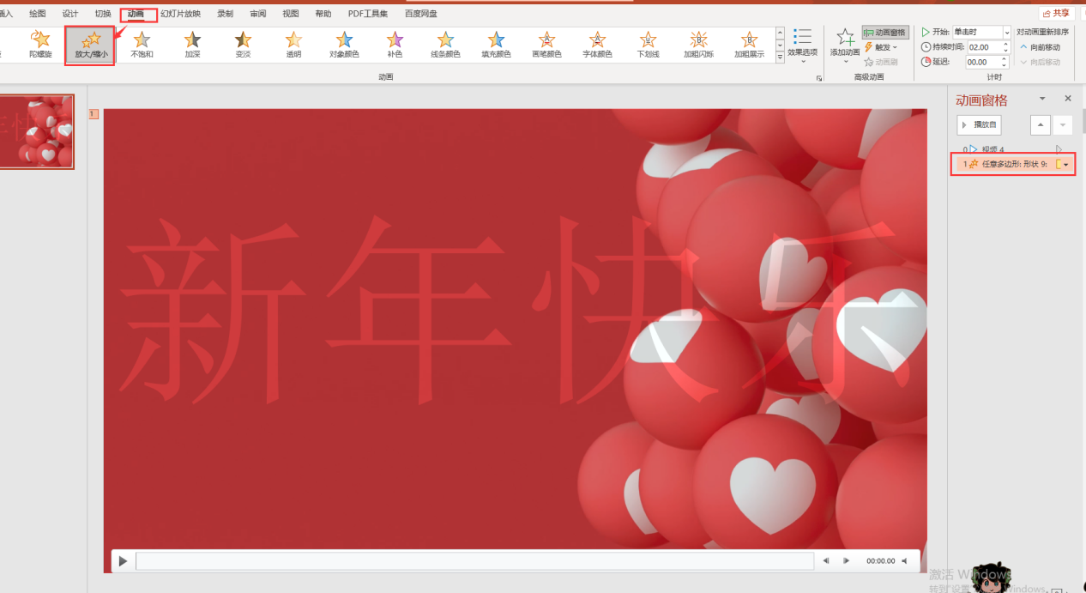The height and width of the screenshot is (593, 1086).
Task: Click the video progress bar
Action: (474, 561)
